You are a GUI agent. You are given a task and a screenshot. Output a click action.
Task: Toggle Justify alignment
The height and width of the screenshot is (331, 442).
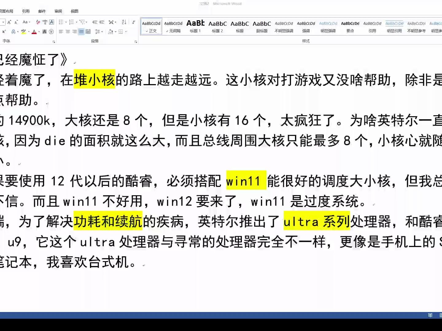click(x=81, y=32)
